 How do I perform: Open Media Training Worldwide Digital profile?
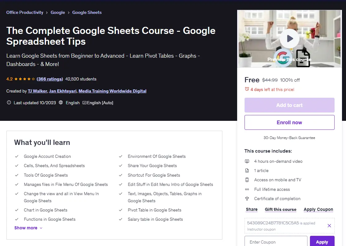113,91
